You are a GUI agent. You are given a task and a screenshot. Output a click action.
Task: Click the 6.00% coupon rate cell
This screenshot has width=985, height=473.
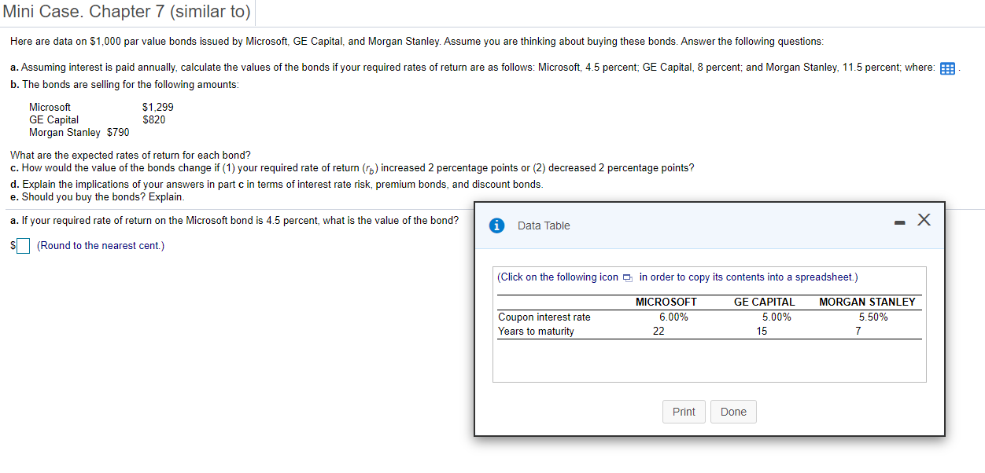point(673,317)
